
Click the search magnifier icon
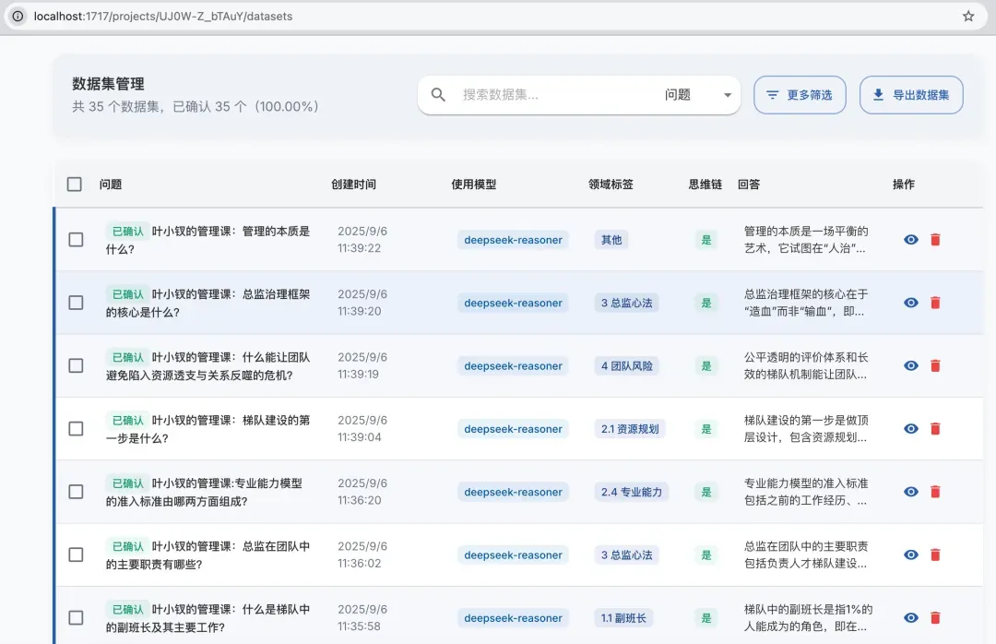(439, 95)
